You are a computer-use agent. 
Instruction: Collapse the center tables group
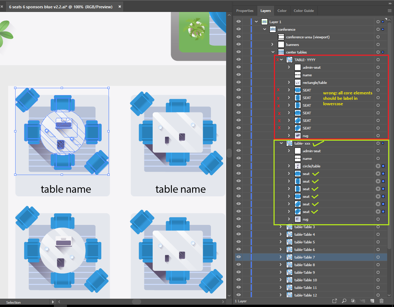[x=272, y=52]
